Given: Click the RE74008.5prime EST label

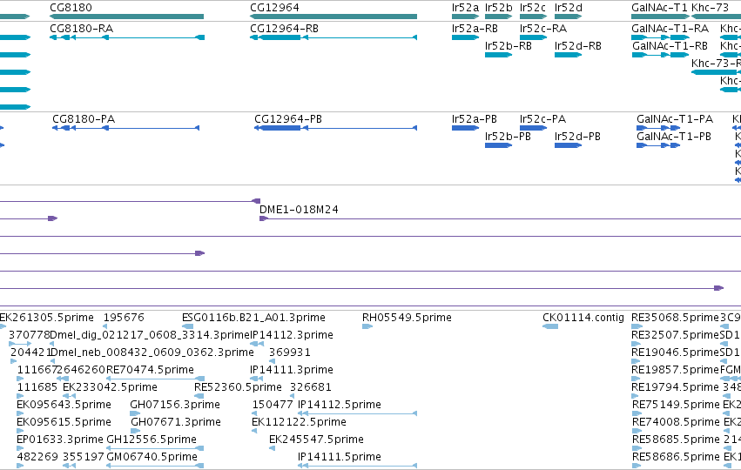Looking at the screenshot, I should click(676, 422).
